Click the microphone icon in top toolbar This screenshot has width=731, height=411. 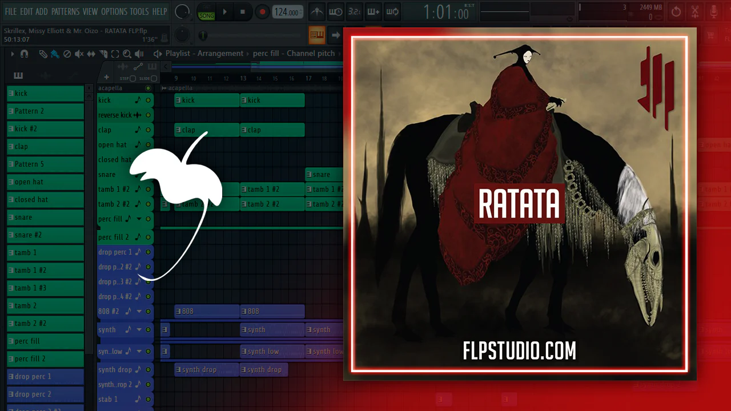click(714, 11)
